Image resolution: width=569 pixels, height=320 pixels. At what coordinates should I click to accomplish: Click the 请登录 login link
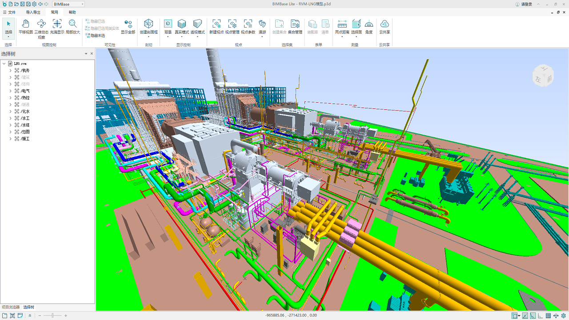[x=524, y=4]
